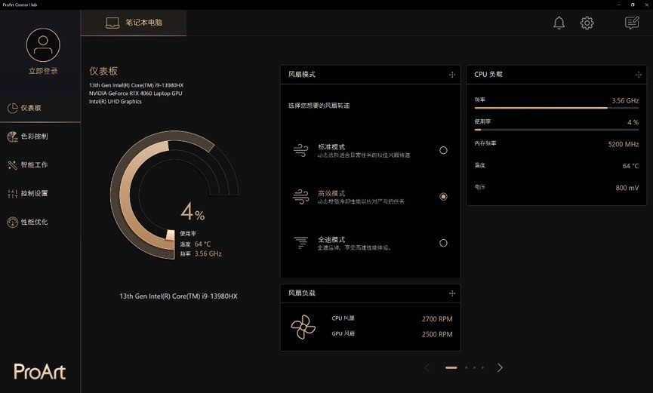Screen dimensions: 653x393
Task: Click the sliders control settings icon
Action: pos(13,194)
